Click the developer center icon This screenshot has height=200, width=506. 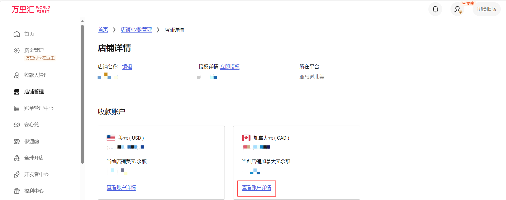17,174
